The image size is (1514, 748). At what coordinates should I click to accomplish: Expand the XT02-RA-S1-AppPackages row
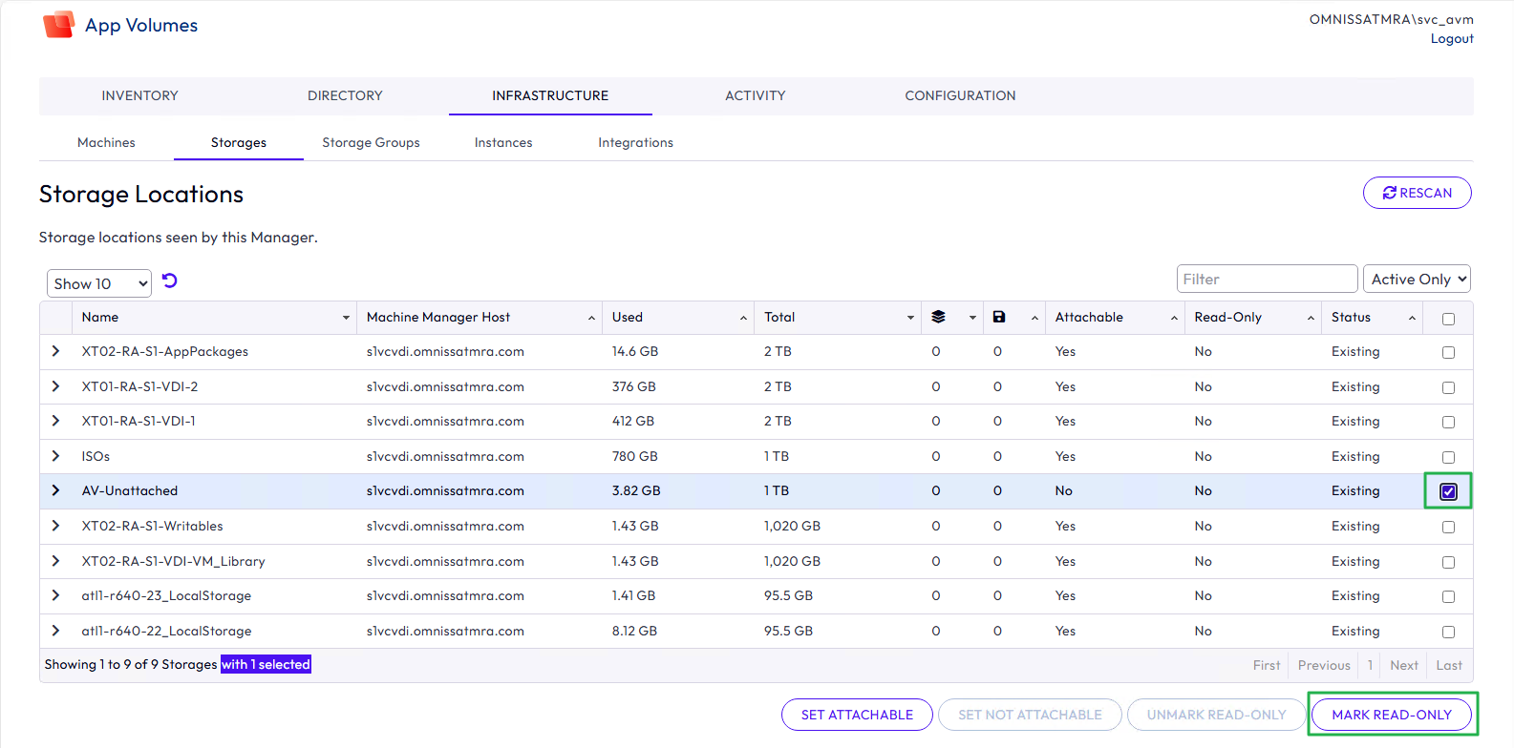[55, 351]
